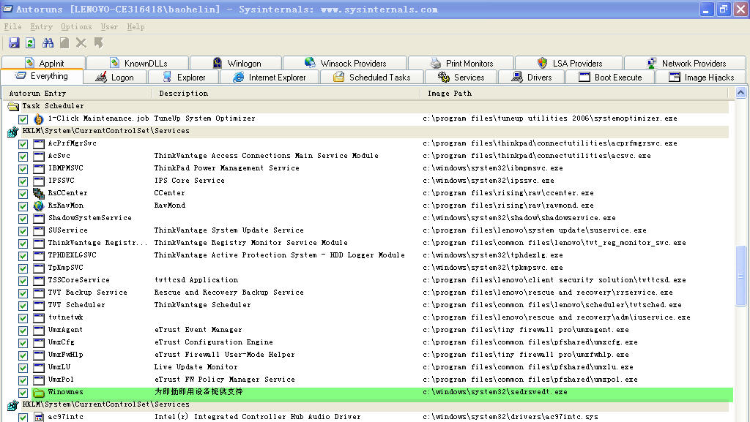Viewport: 750px width, 422px height.
Task: Open Find using the binoculars icon
Action: click(48, 44)
